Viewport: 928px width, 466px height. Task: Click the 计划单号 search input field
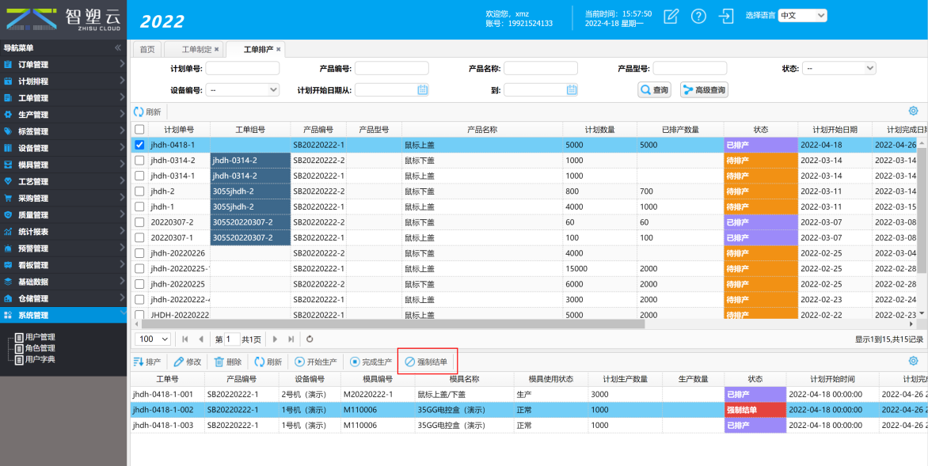point(242,68)
